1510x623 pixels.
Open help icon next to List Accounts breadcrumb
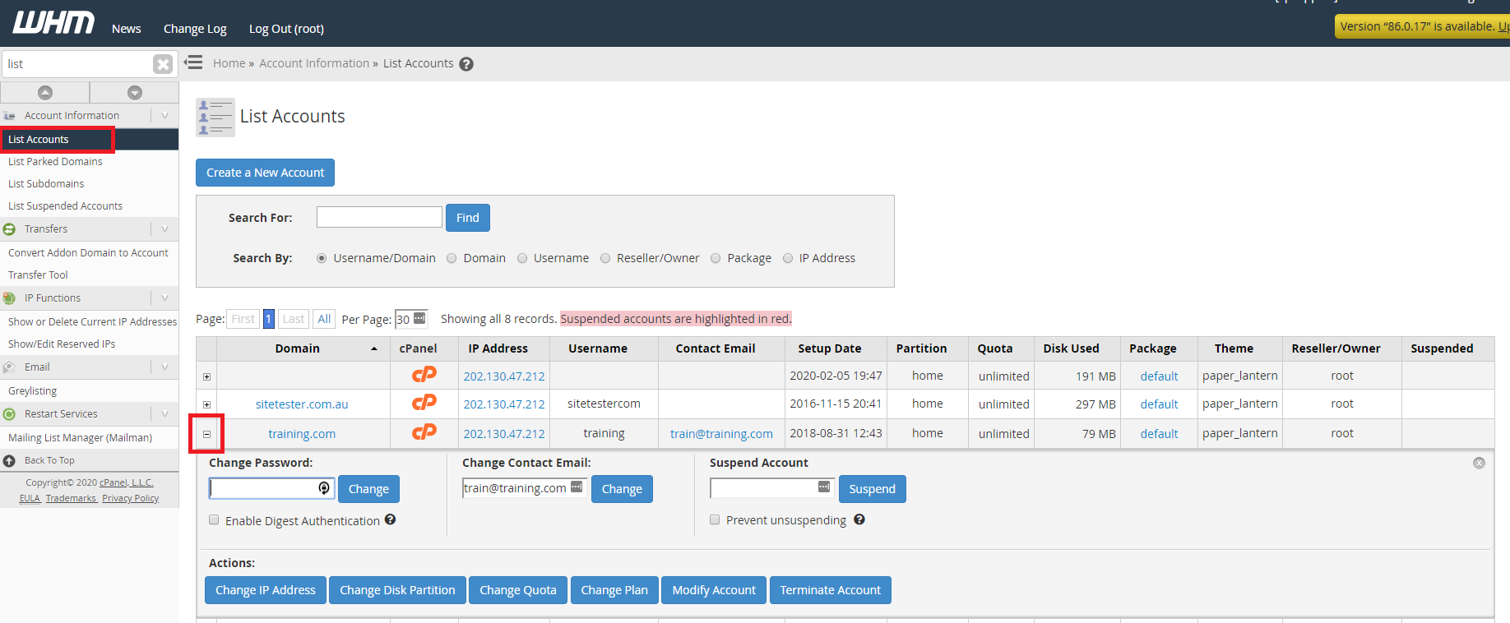(466, 64)
